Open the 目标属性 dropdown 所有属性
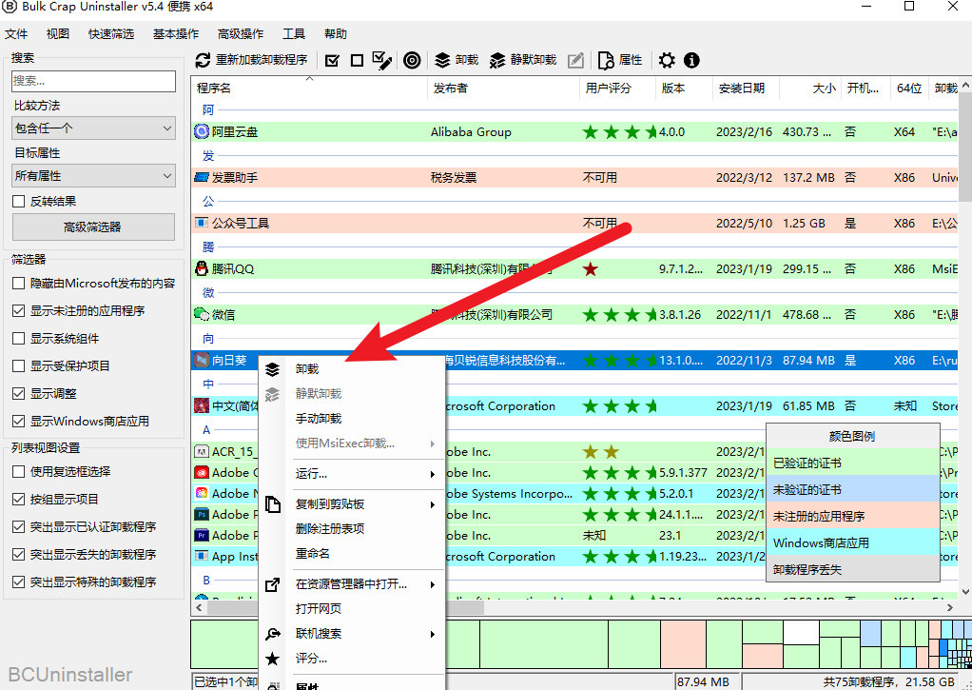Viewport: 972px width, 690px height. [x=93, y=176]
